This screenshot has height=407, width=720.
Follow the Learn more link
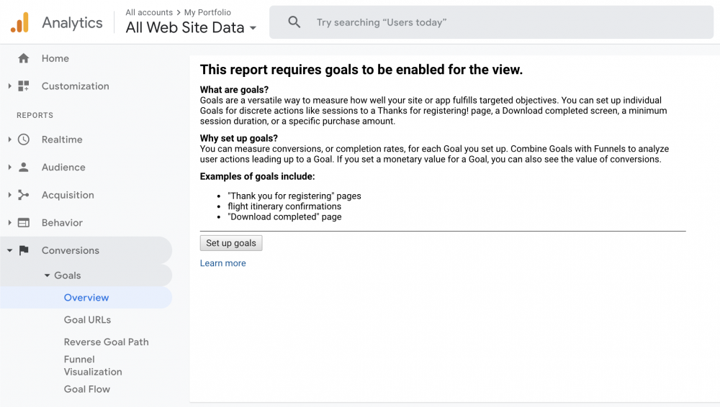pos(222,263)
